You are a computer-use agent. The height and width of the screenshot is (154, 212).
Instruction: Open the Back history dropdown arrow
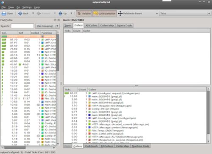tap(33, 14)
